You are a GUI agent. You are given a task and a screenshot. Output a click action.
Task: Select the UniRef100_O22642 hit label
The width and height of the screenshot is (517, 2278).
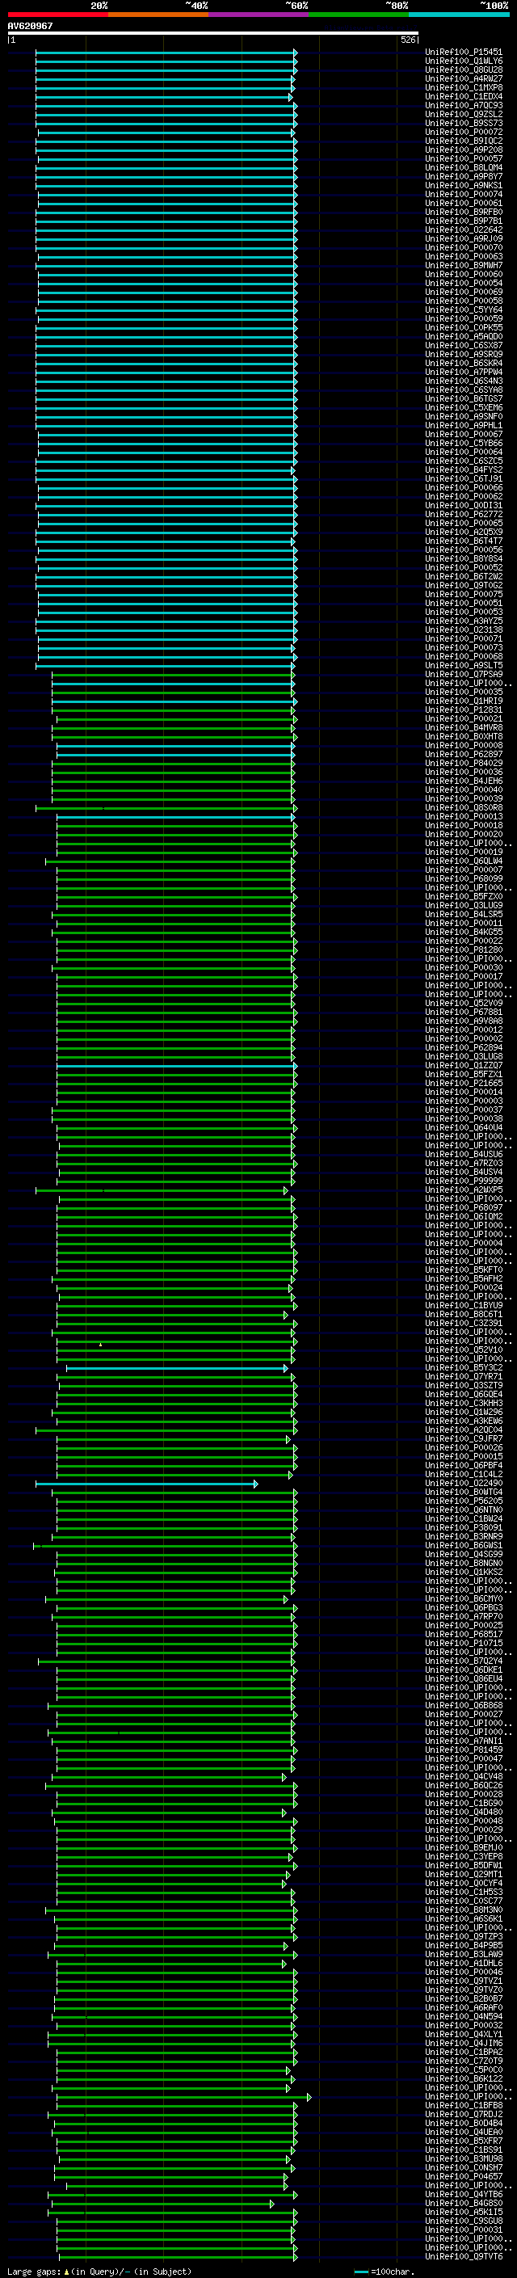point(464,230)
